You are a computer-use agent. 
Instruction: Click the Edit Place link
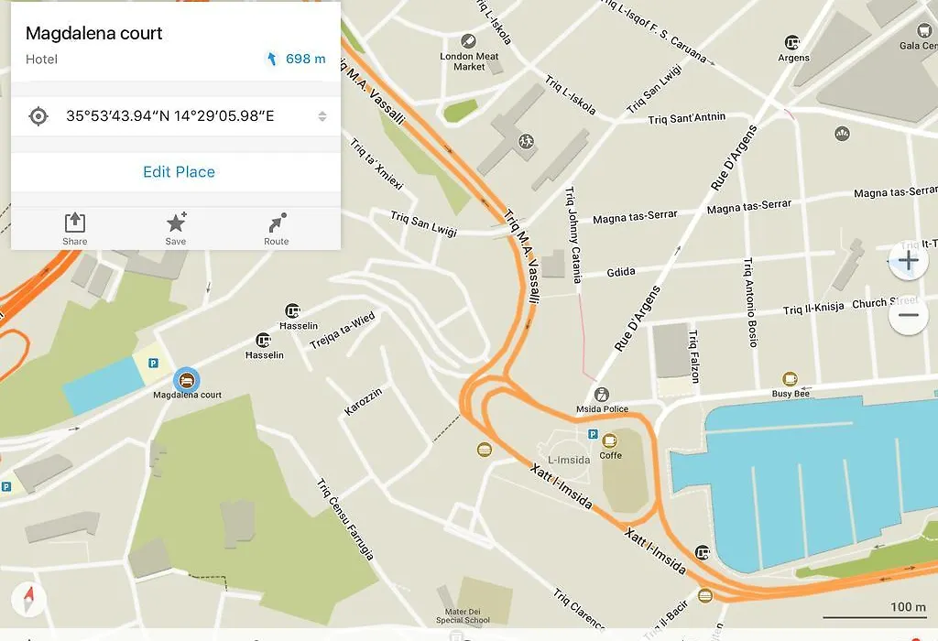click(179, 172)
